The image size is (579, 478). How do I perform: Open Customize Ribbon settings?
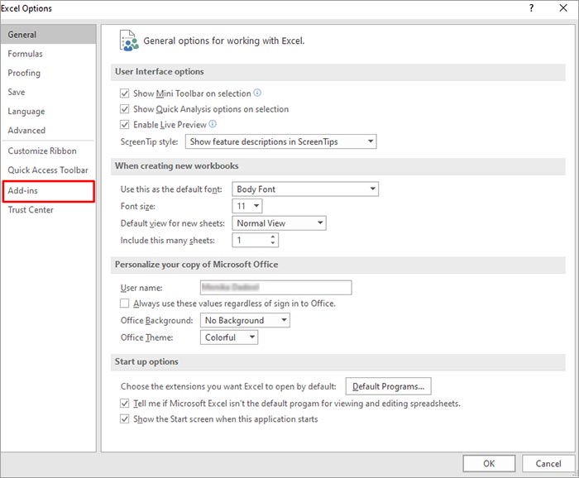coord(48,151)
